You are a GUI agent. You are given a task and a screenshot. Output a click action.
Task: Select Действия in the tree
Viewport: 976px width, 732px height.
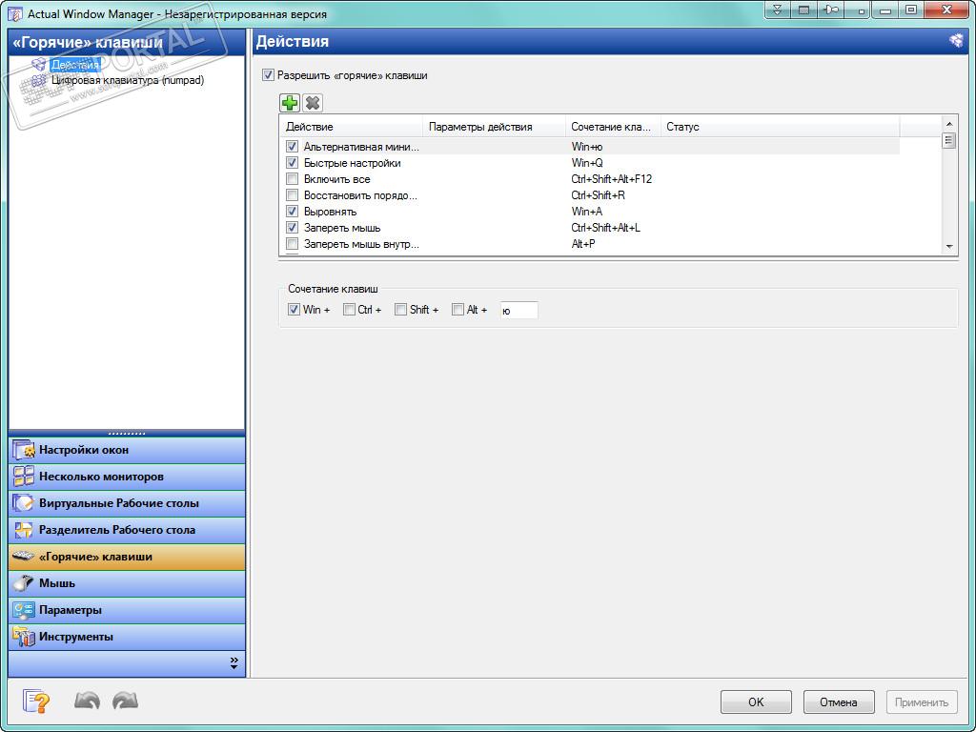75,65
